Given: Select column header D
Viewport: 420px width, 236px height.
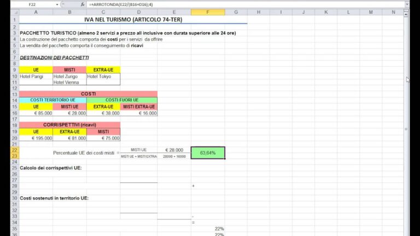Looking at the screenshot, I should [139, 13].
